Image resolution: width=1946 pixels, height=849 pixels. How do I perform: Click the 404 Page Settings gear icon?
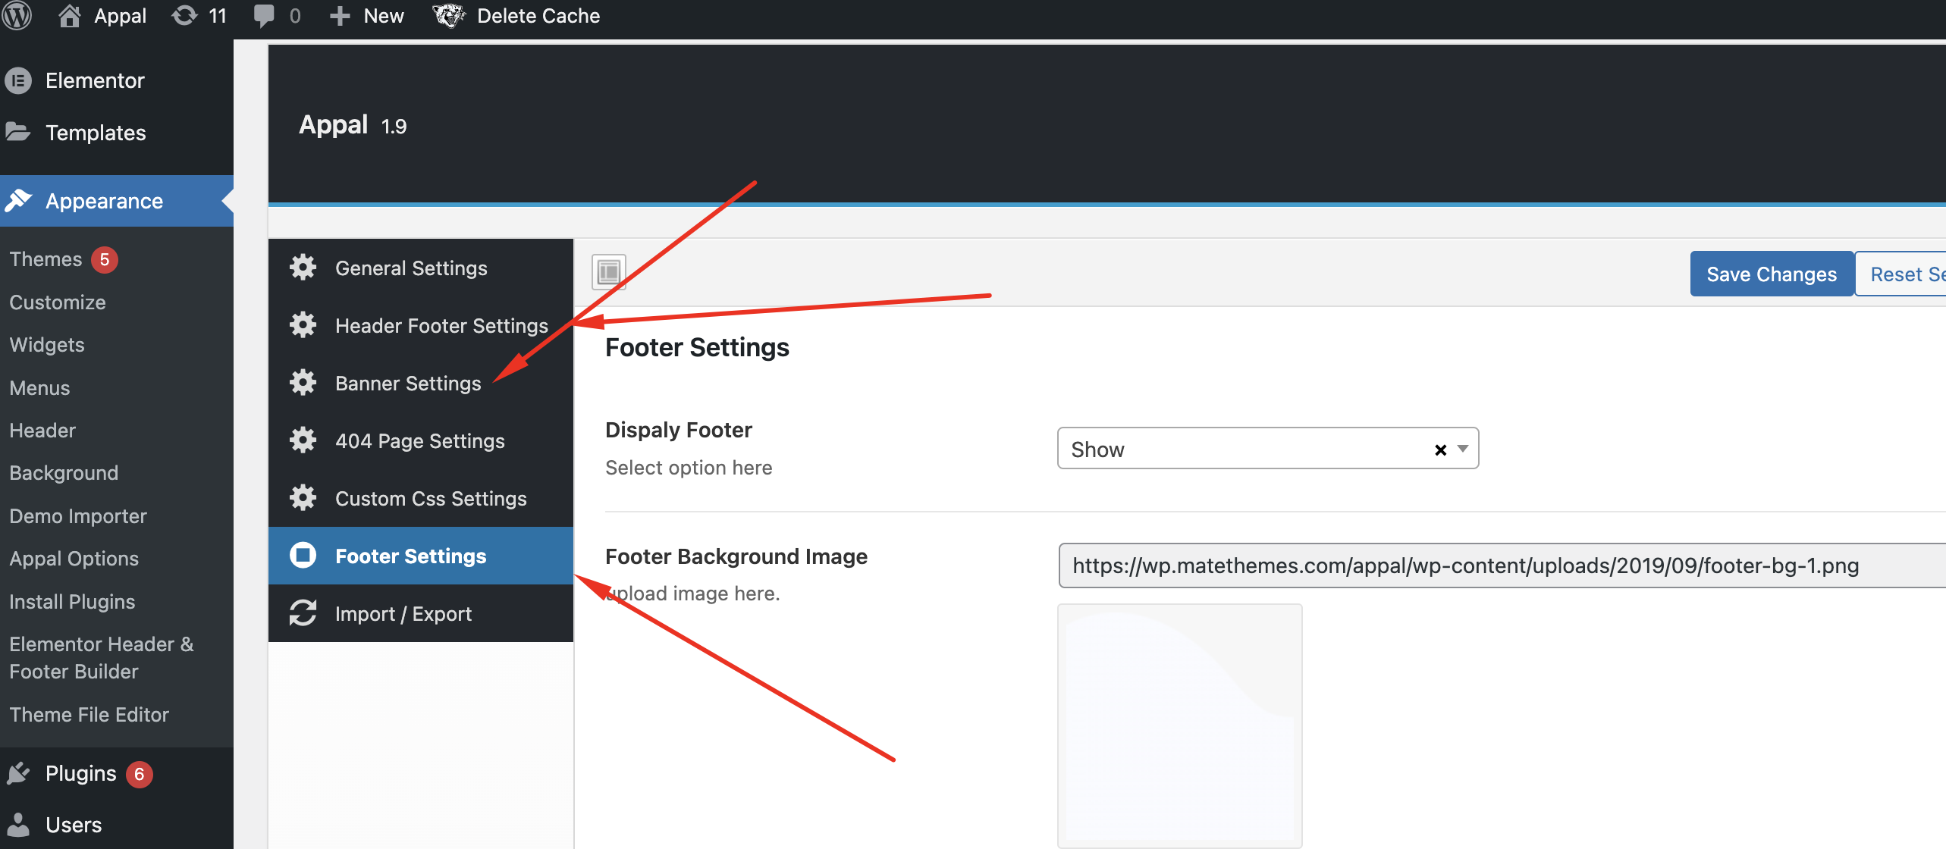[x=303, y=440]
